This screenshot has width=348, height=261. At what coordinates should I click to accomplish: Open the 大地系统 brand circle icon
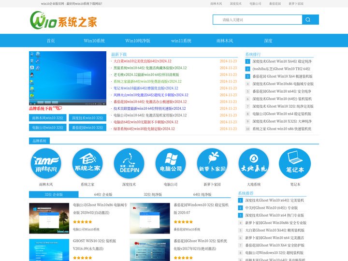pyautogui.click(x=254, y=163)
